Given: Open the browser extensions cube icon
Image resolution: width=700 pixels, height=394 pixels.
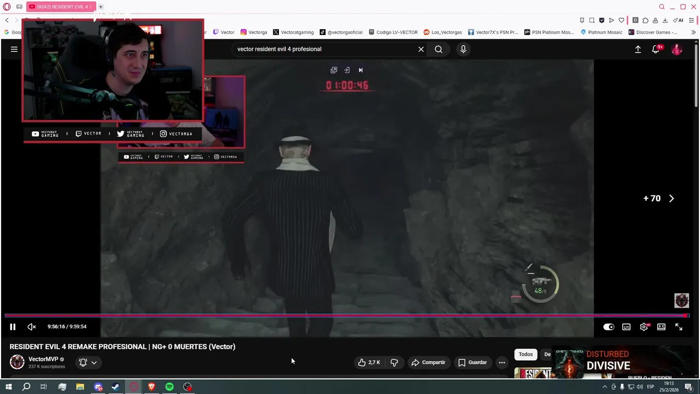Looking at the screenshot, I should (x=645, y=20).
